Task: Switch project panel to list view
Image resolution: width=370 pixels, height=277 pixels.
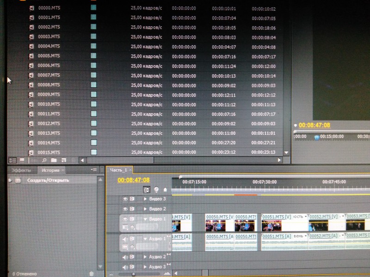Action: 12,160
